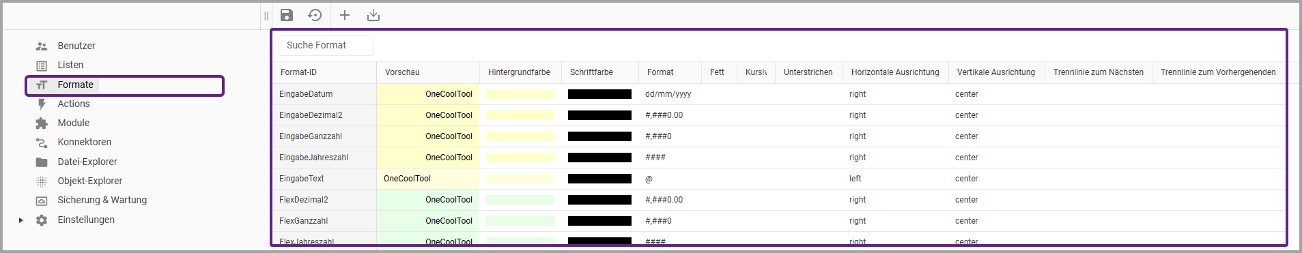Image resolution: width=1302 pixels, height=253 pixels.
Task: Click the Formate text-size icon
Action: click(x=42, y=85)
